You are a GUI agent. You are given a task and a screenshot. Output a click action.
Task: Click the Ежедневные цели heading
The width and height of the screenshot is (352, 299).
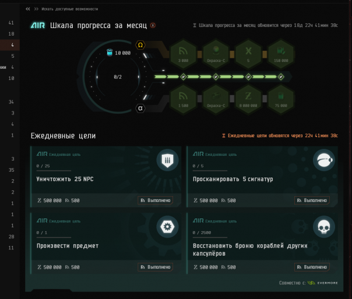pyautogui.click(x=63, y=135)
